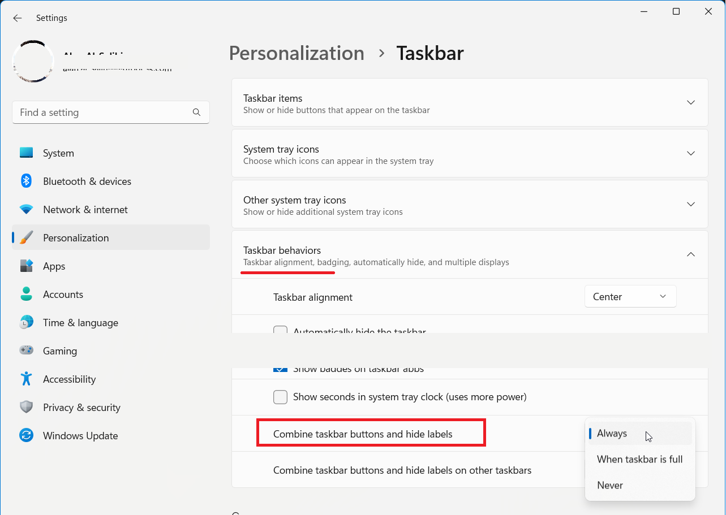Screen dimensions: 726x515
Task: Uncheck Show badges on taskbar apps
Action: (x=281, y=370)
